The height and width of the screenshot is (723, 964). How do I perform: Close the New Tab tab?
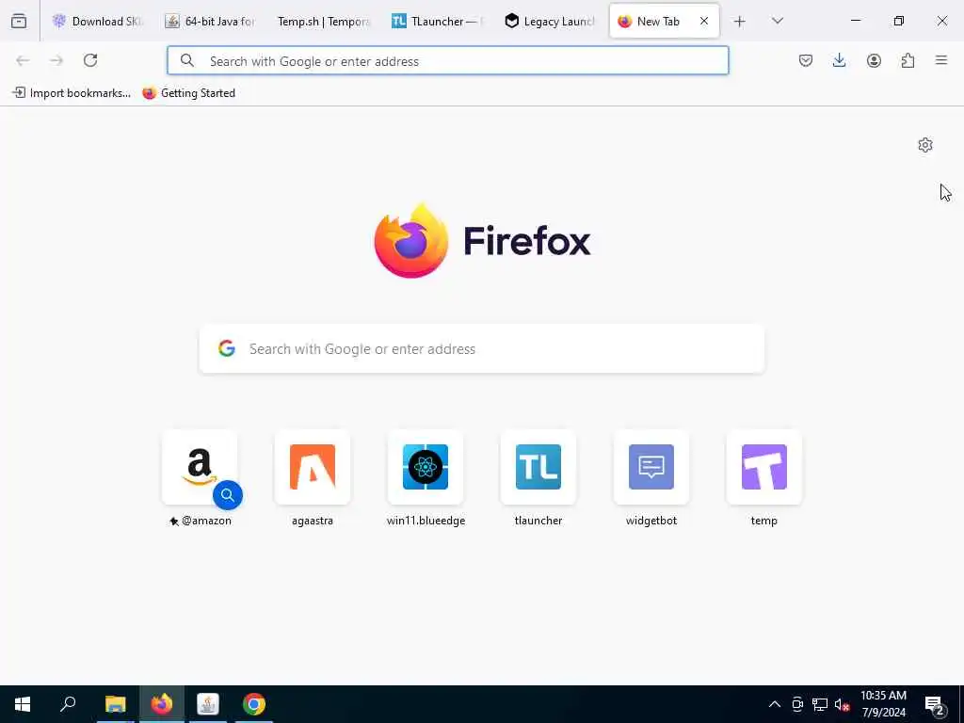pos(704,21)
